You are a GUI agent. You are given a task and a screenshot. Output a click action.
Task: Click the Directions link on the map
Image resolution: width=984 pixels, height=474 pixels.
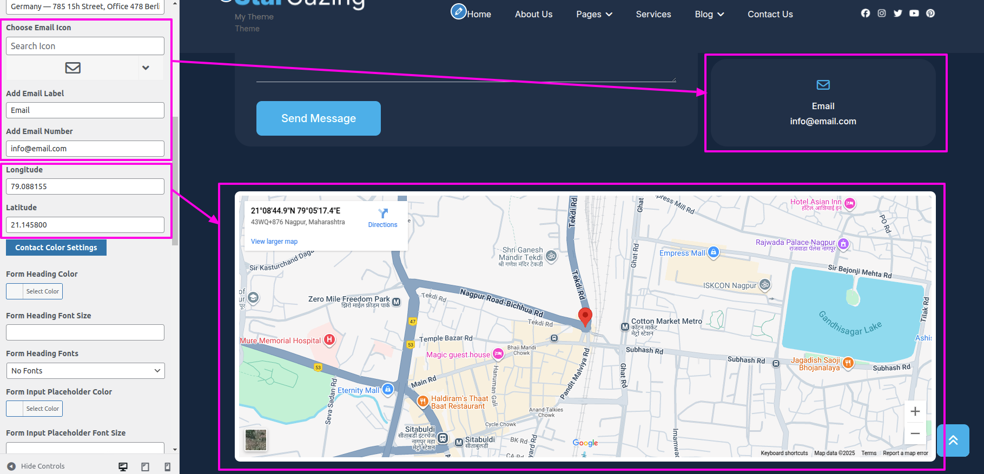pyautogui.click(x=383, y=225)
